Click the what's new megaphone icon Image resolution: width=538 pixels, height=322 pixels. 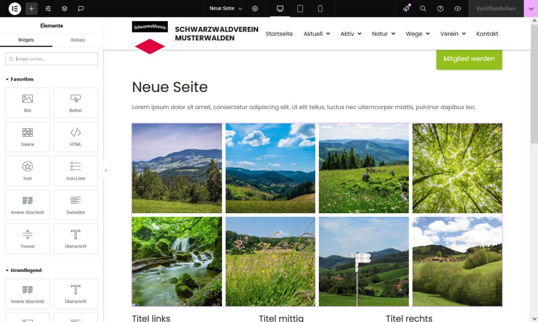[x=406, y=8]
